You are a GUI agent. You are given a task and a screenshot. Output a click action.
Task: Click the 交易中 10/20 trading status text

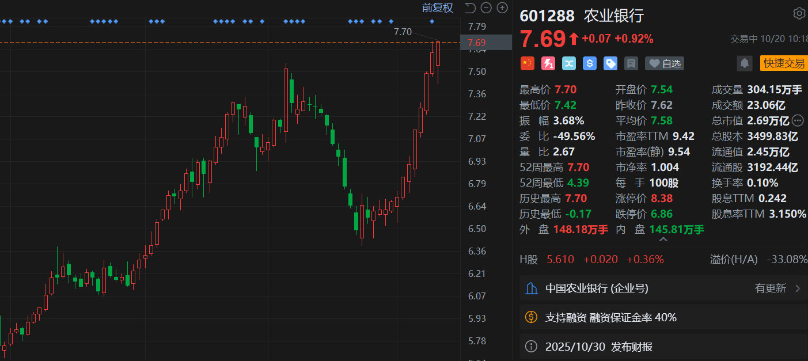(768, 39)
